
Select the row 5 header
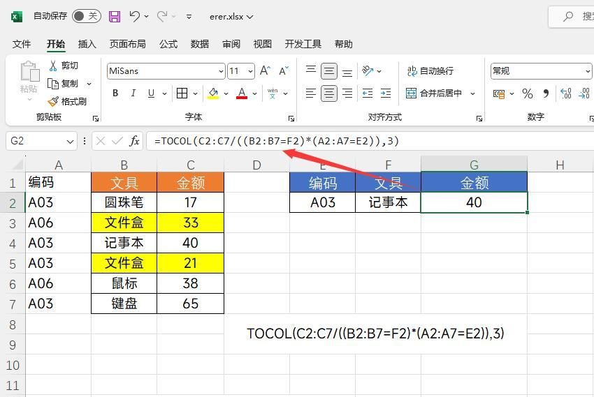[x=13, y=263]
